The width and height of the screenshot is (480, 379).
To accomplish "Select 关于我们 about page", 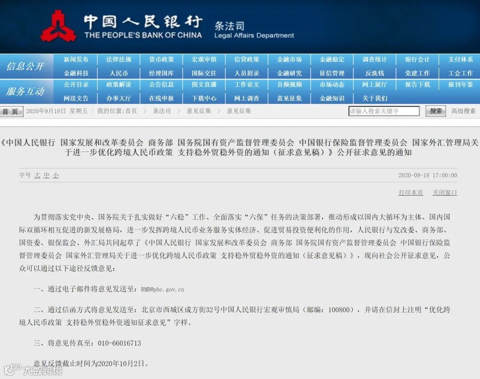I will (x=375, y=99).
